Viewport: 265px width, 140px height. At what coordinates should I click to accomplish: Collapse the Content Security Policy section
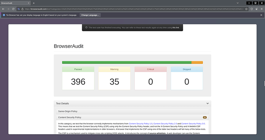(x=132, y=117)
